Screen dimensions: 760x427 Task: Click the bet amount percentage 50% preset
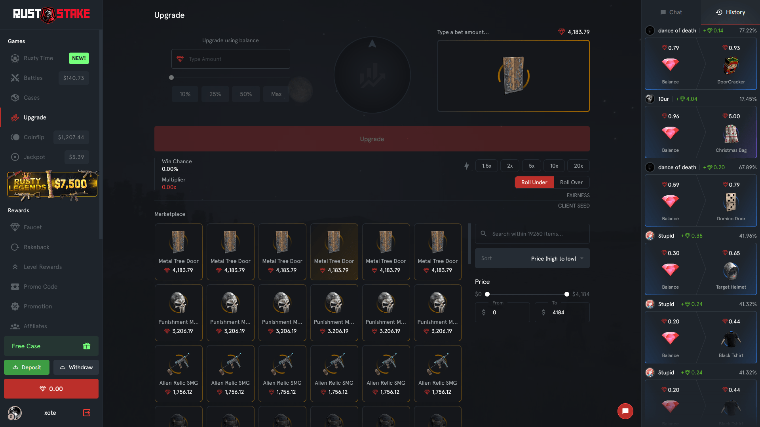tap(246, 94)
